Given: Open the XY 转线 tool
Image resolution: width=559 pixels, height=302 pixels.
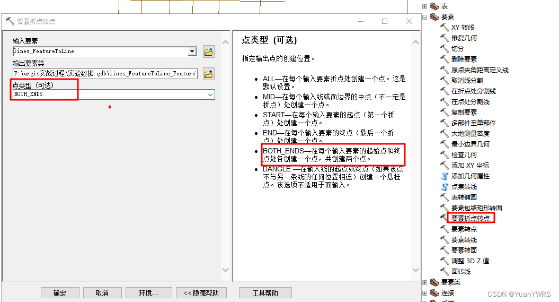Looking at the screenshot, I should coord(463,28).
